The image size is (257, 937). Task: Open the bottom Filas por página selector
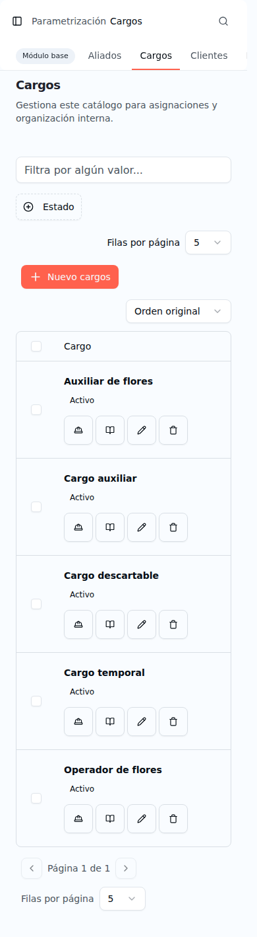pyautogui.click(x=123, y=899)
